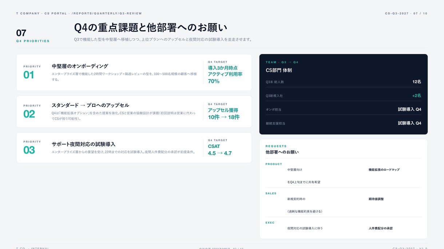Click the value 12名

417,82
